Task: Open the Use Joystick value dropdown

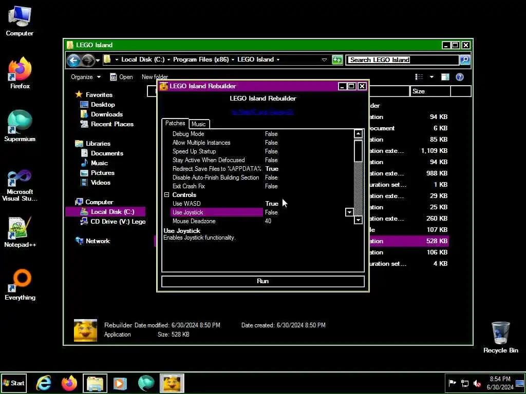Action: [349, 212]
